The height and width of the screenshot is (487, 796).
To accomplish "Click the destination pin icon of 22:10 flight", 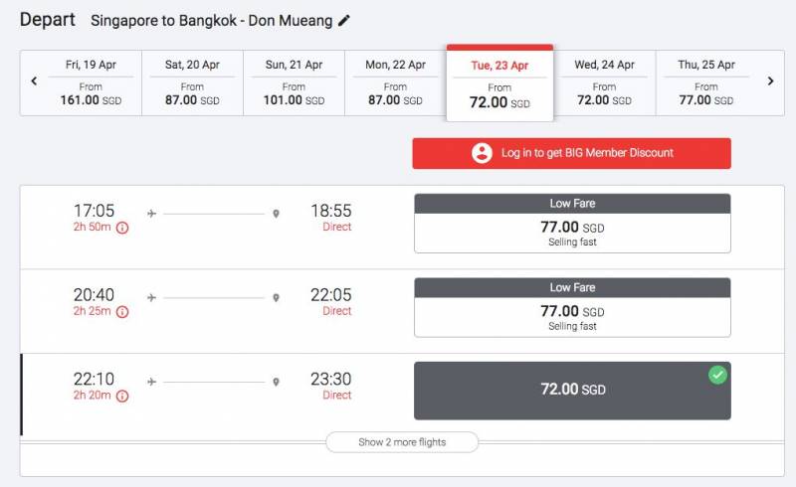I will pyautogui.click(x=276, y=382).
